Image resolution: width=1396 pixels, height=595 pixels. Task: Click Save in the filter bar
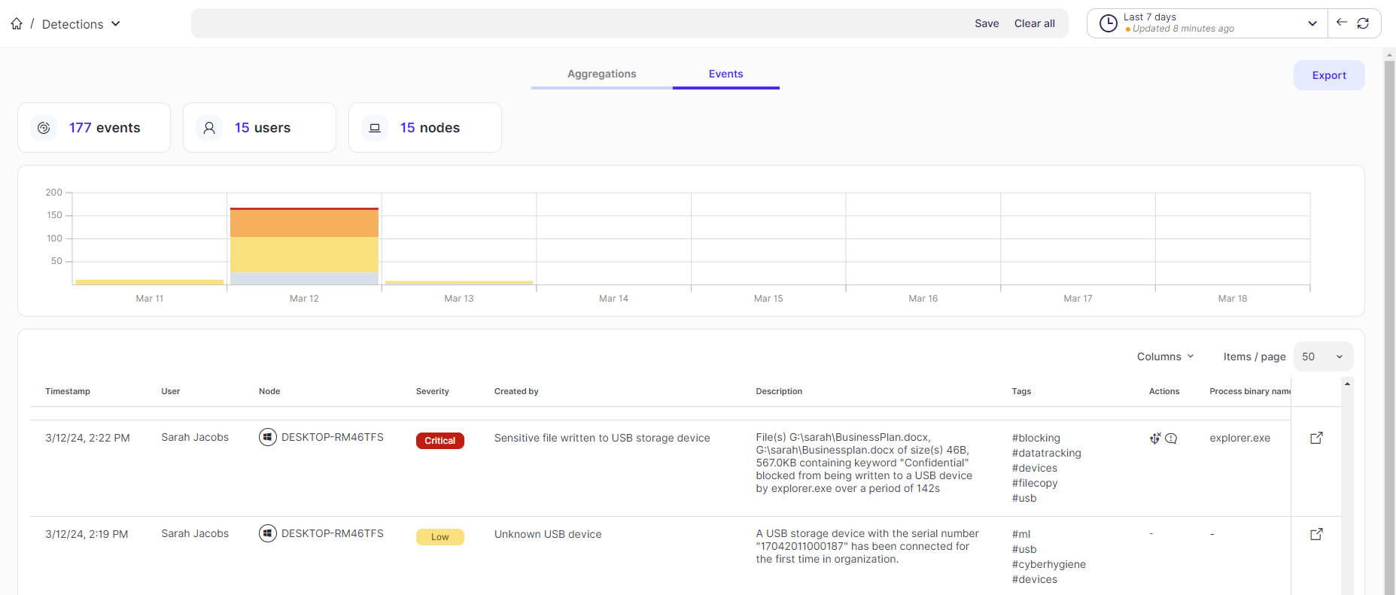(x=987, y=23)
